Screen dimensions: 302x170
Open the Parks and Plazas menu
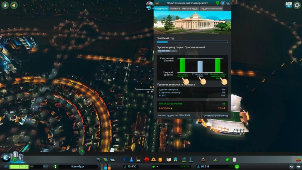pyautogui.click(x=184, y=159)
